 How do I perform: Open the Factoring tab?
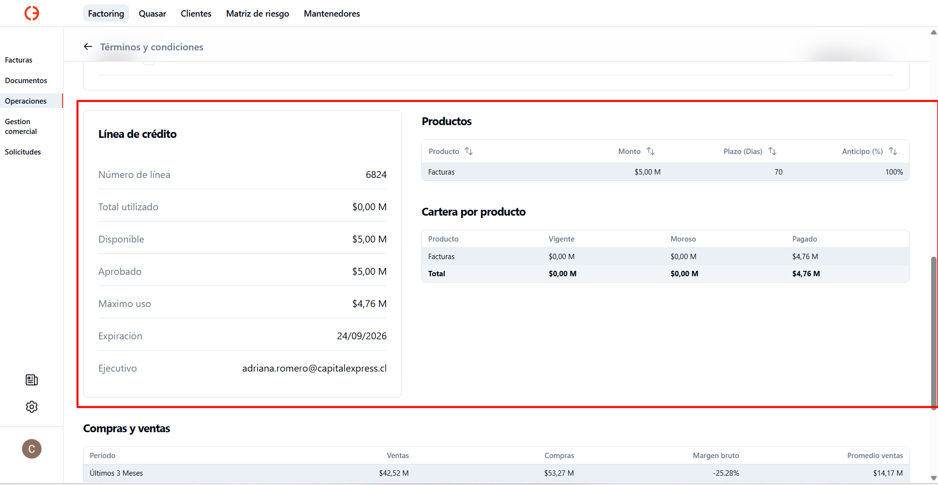click(106, 13)
